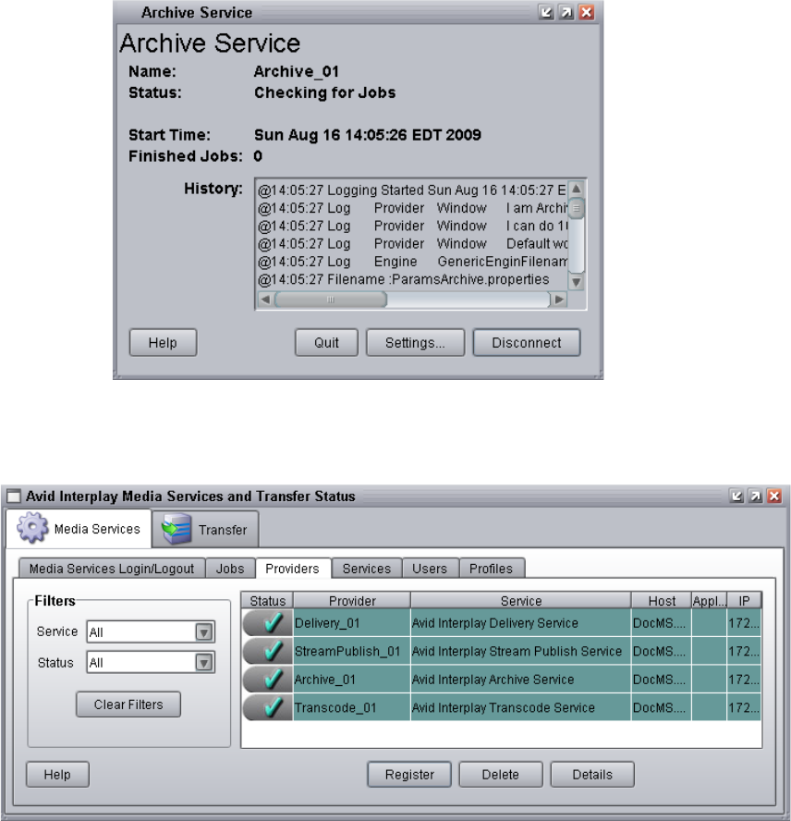Click the Details button
The image size is (791, 821).
point(592,775)
